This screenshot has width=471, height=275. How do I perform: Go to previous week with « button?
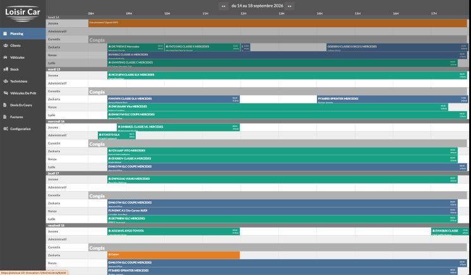pos(224,6)
